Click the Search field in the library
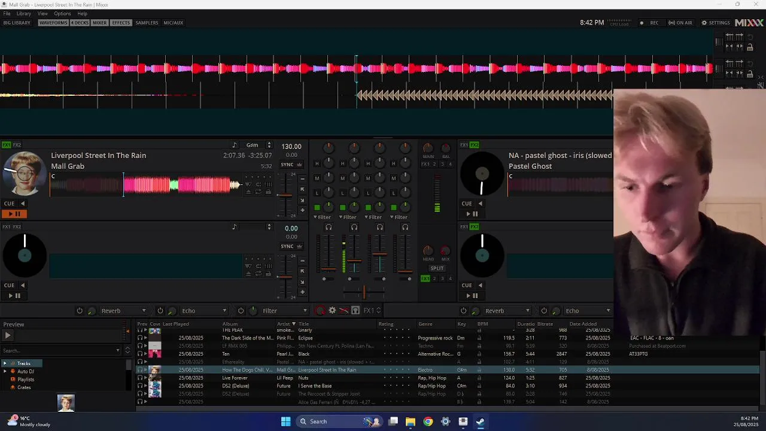766x431 pixels. point(60,351)
